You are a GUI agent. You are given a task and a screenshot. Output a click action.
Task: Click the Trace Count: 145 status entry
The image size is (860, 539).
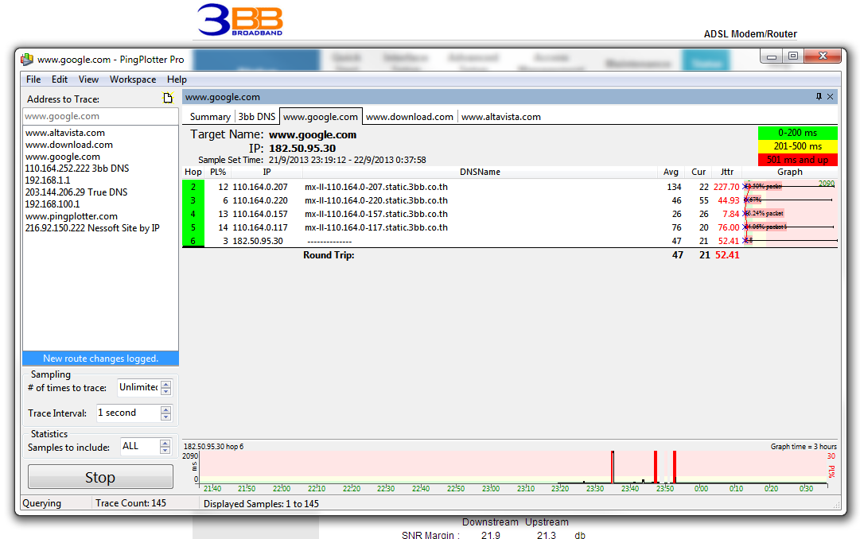[130, 502]
